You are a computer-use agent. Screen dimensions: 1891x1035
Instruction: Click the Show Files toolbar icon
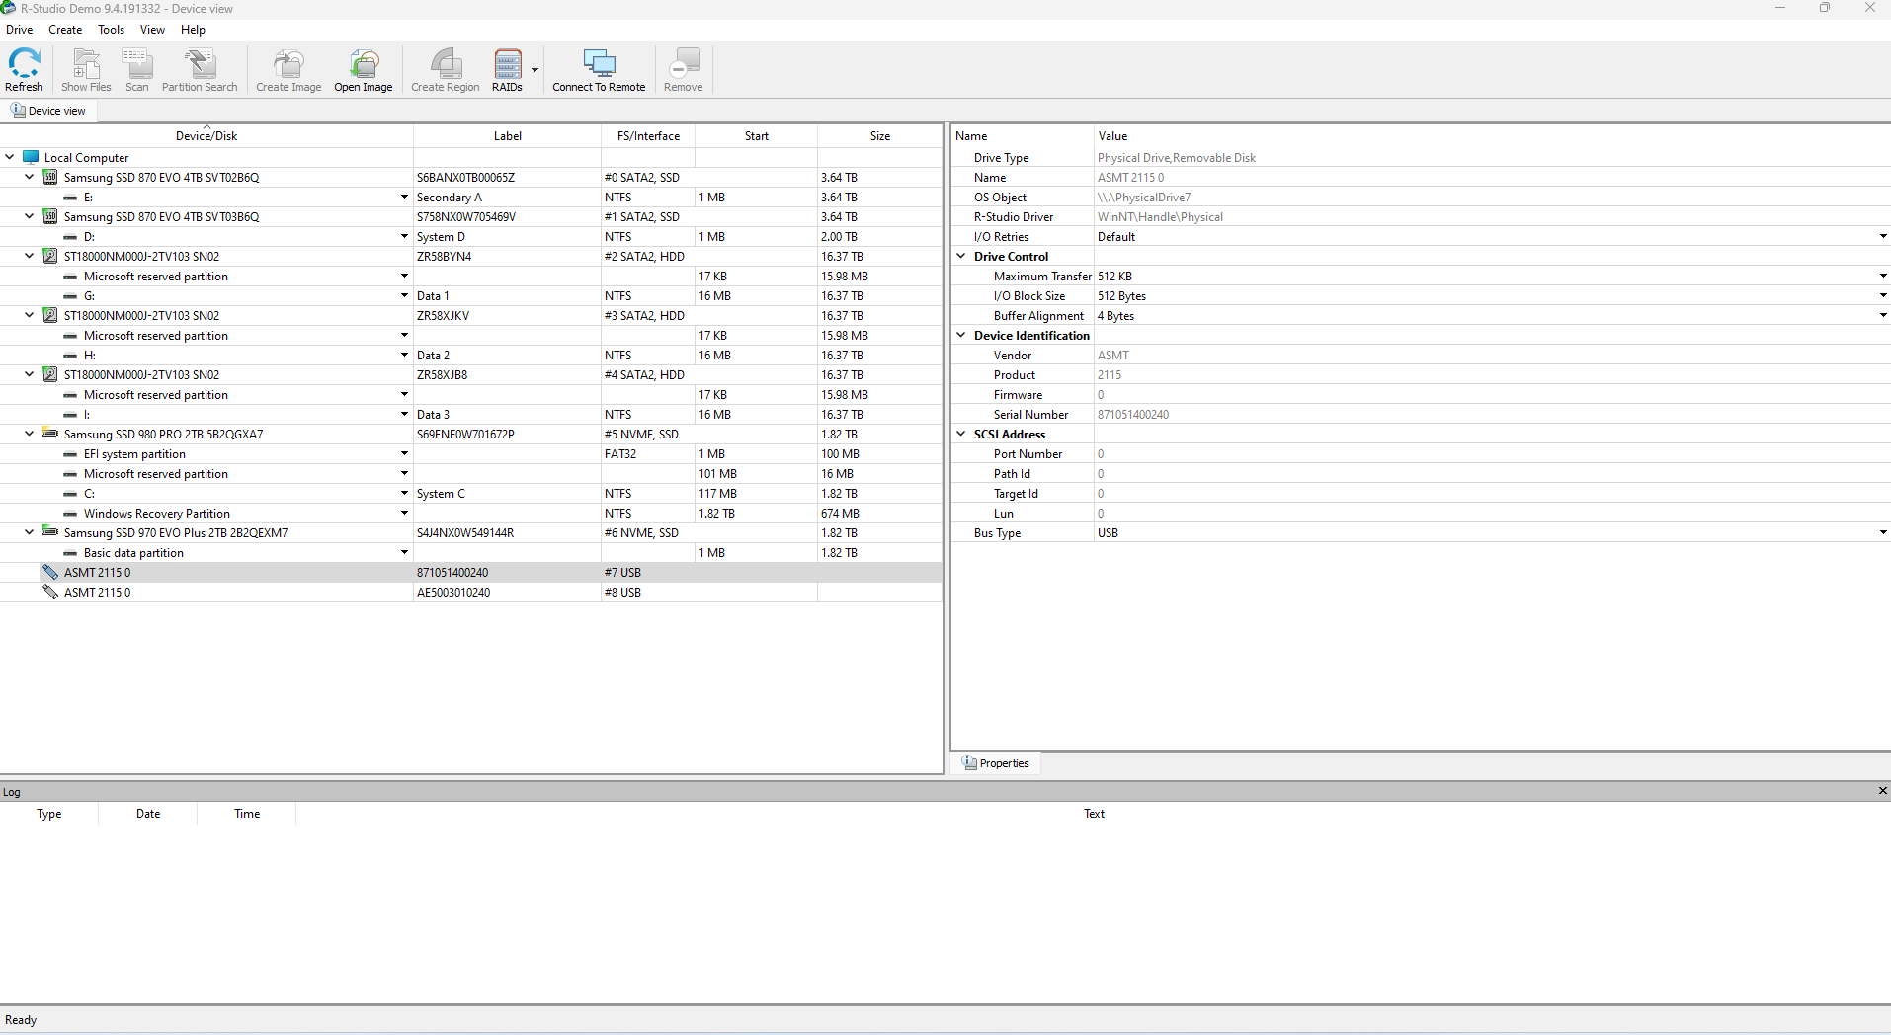pos(86,63)
